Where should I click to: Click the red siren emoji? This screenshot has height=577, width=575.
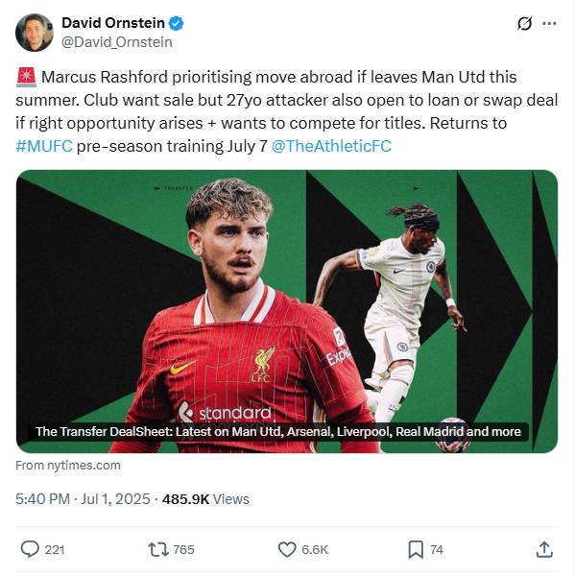(x=27, y=77)
